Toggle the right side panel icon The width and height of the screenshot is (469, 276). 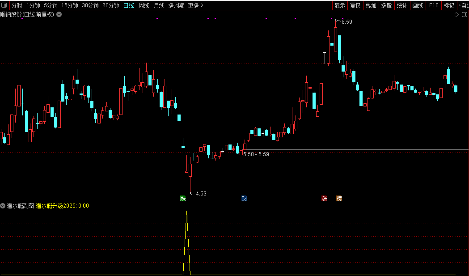click(x=465, y=14)
